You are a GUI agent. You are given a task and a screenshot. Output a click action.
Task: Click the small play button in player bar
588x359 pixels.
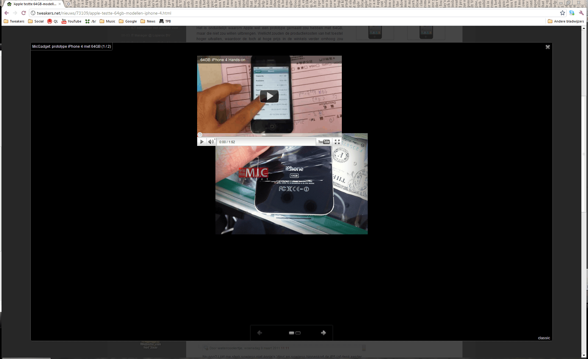202,142
